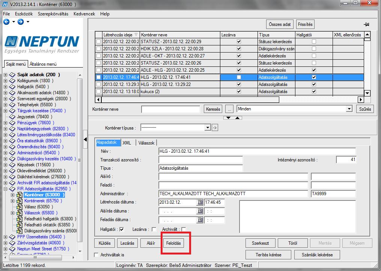Click the blue back navigation arrow
This screenshot has height=271, width=381.
tap(6, 22)
